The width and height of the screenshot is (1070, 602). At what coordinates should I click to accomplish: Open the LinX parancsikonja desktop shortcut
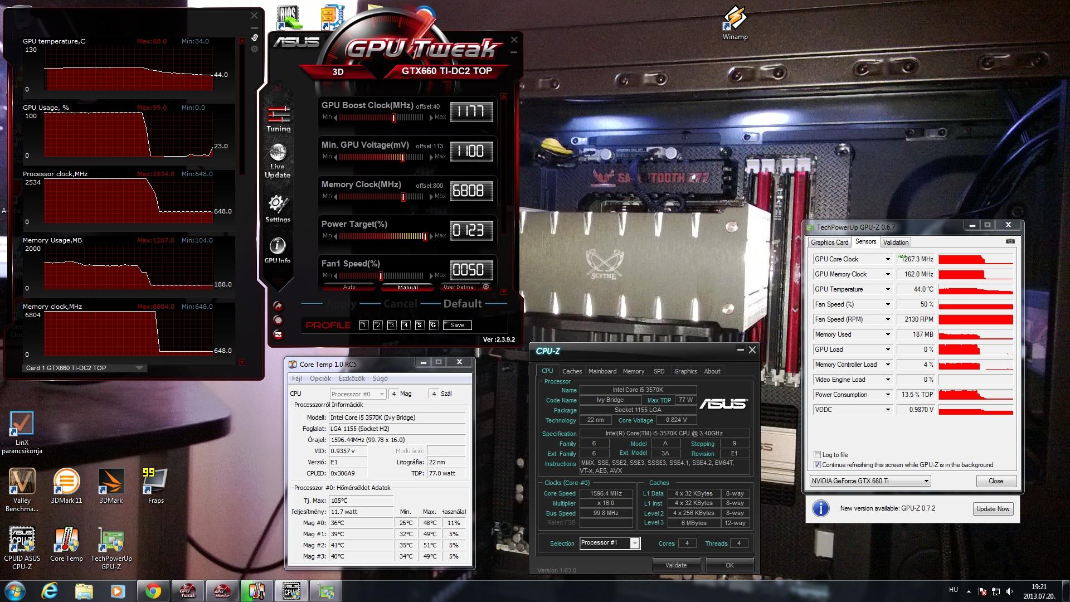(x=22, y=433)
